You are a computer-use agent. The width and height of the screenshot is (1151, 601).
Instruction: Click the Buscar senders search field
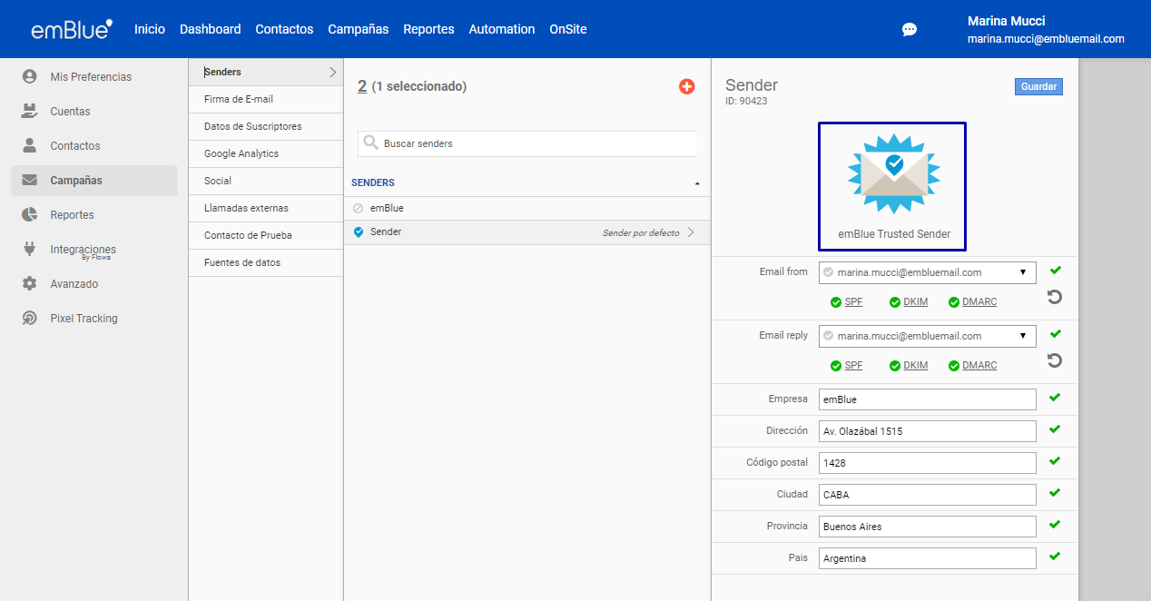536,143
